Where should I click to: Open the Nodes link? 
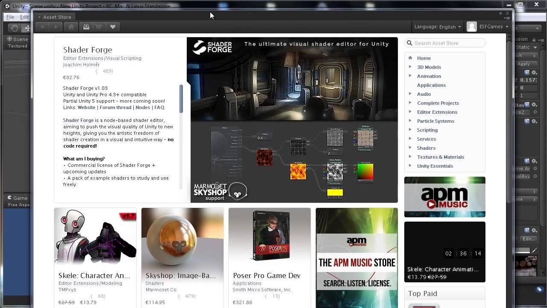(x=143, y=107)
